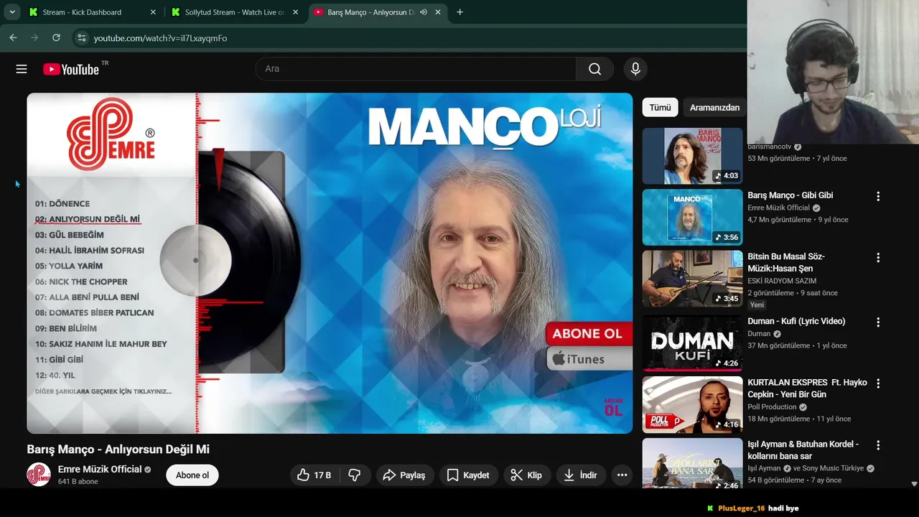The width and height of the screenshot is (919, 517).
Task: Open Bitsin Bu Masal video title
Action: [x=786, y=262]
